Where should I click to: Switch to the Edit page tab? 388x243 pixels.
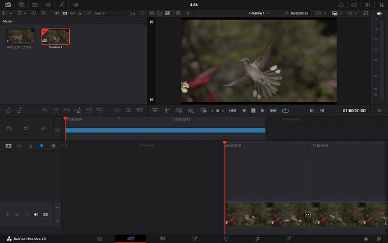163,239
